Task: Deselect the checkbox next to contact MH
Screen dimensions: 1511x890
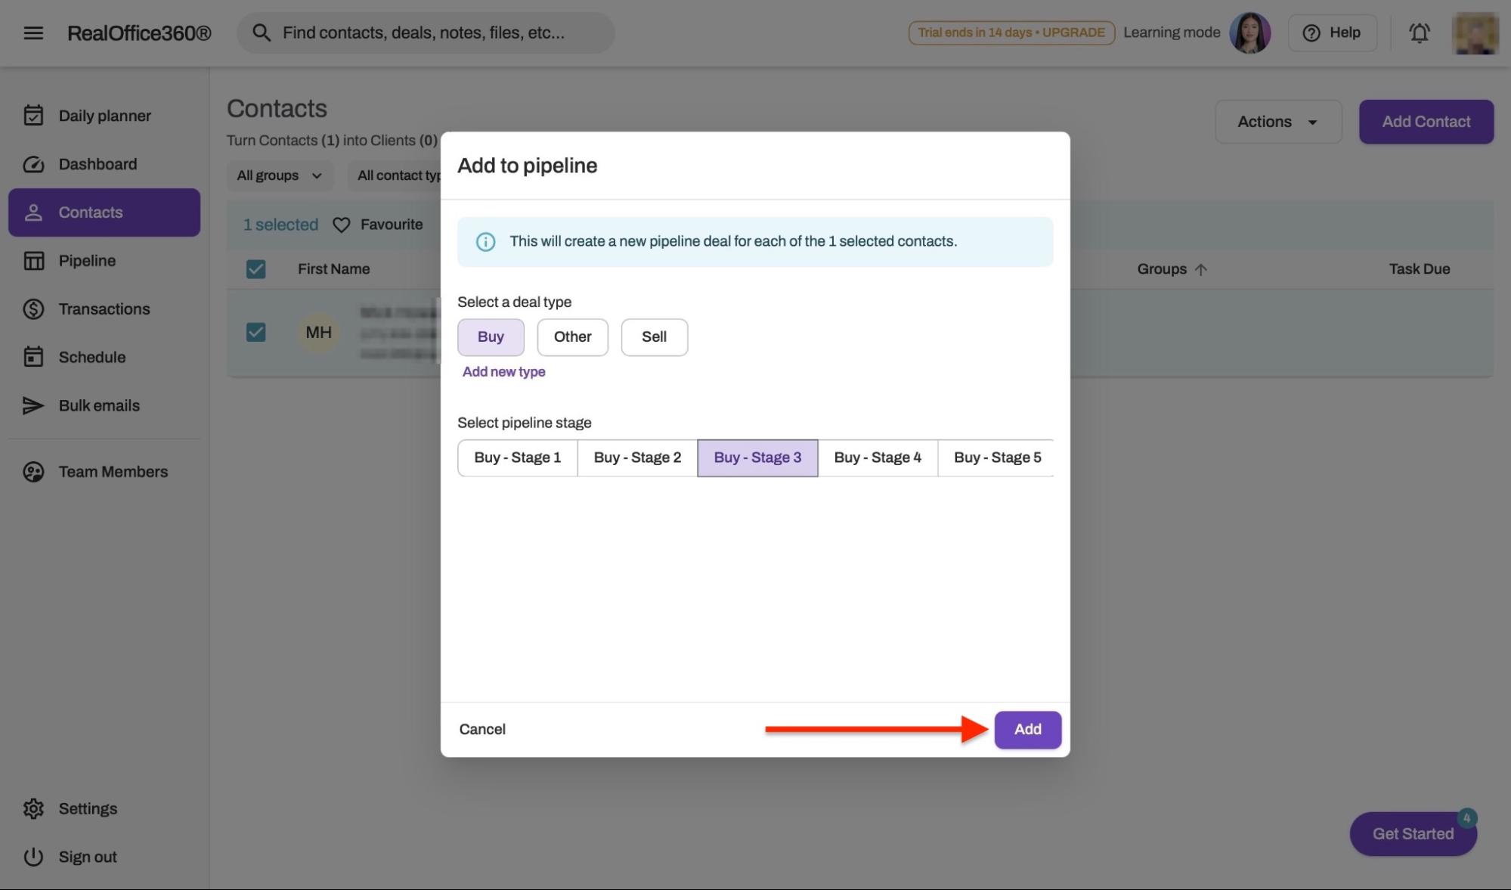Action: tap(255, 331)
